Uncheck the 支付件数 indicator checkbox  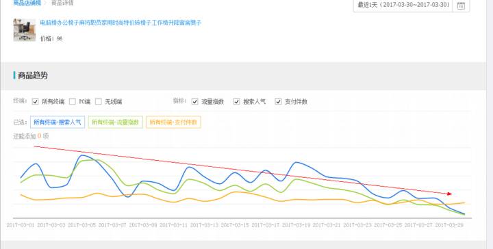point(278,101)
